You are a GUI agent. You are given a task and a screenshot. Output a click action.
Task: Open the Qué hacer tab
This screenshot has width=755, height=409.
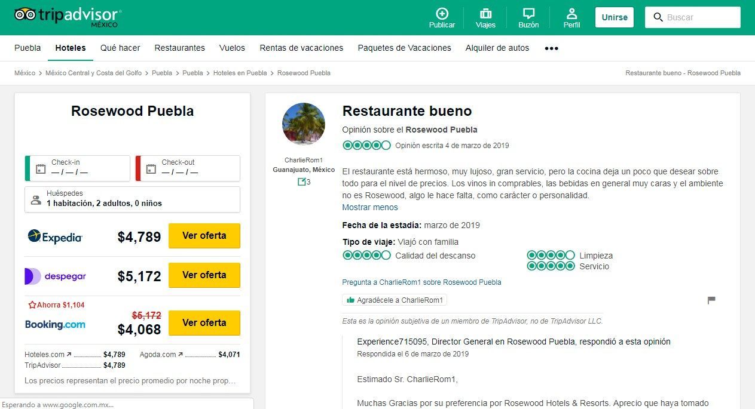[120, 48]
